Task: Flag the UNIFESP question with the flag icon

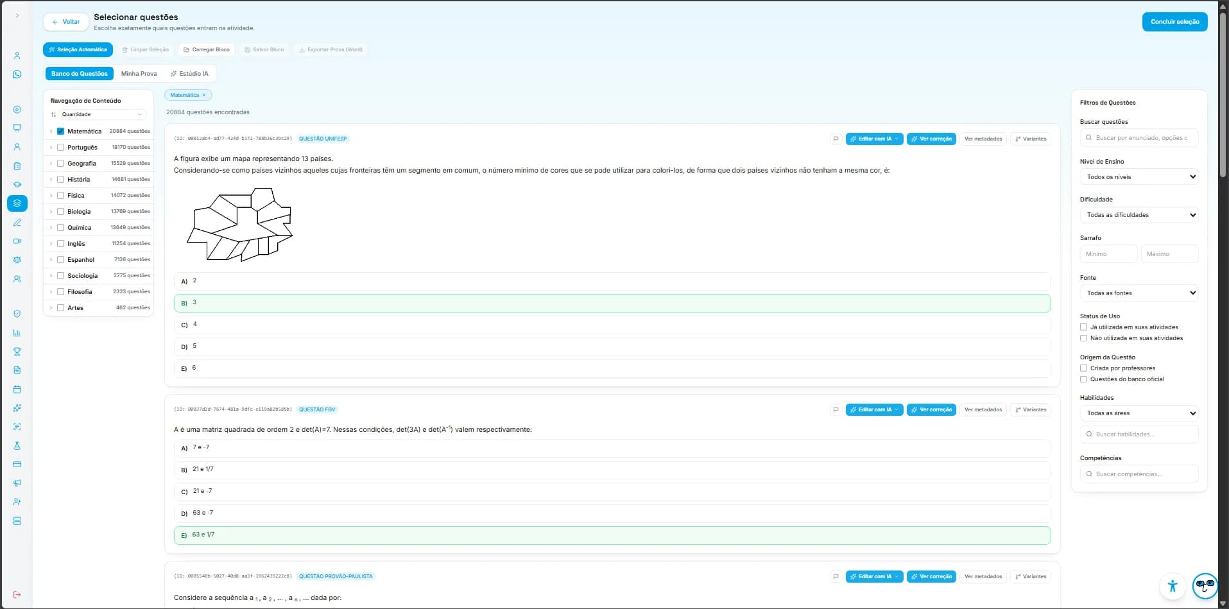Action: tap(836, 139)
